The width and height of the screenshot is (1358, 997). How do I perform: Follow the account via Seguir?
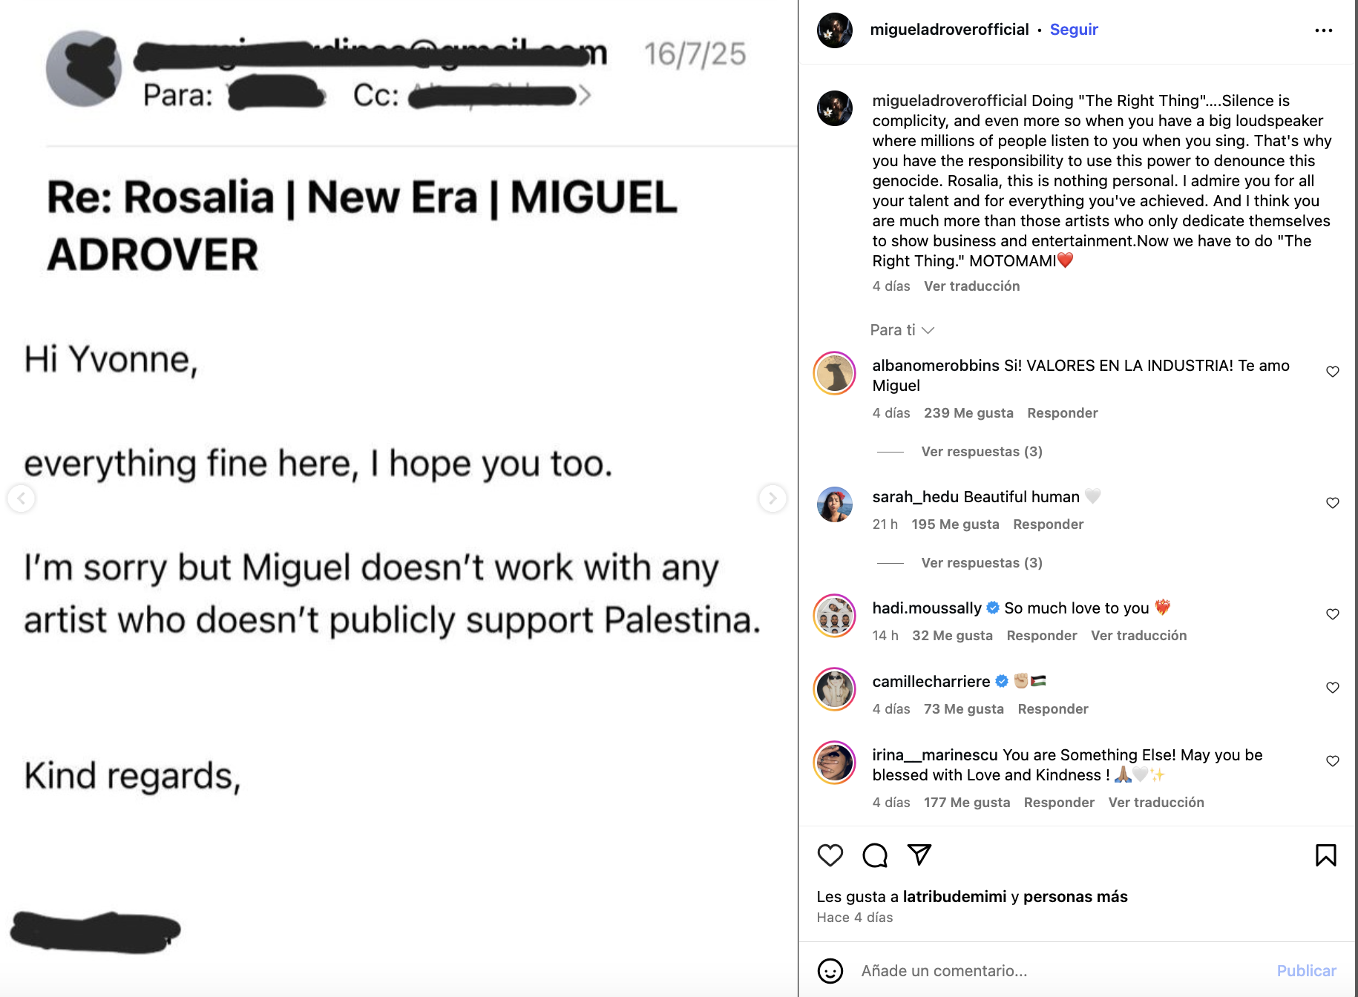click(1073, 29)
